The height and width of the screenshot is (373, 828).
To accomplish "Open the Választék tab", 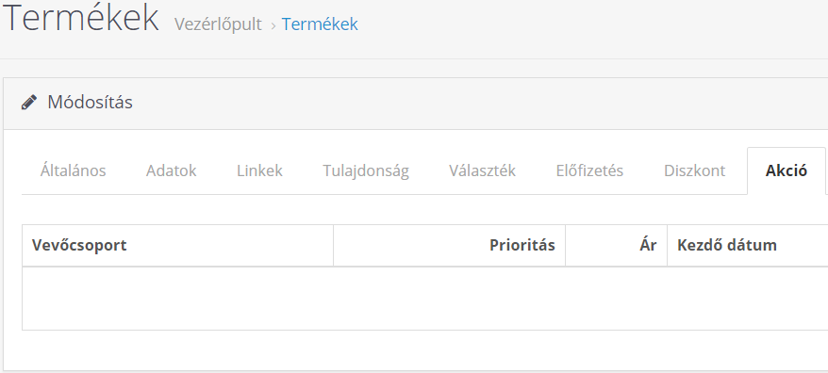I will 482,170.
